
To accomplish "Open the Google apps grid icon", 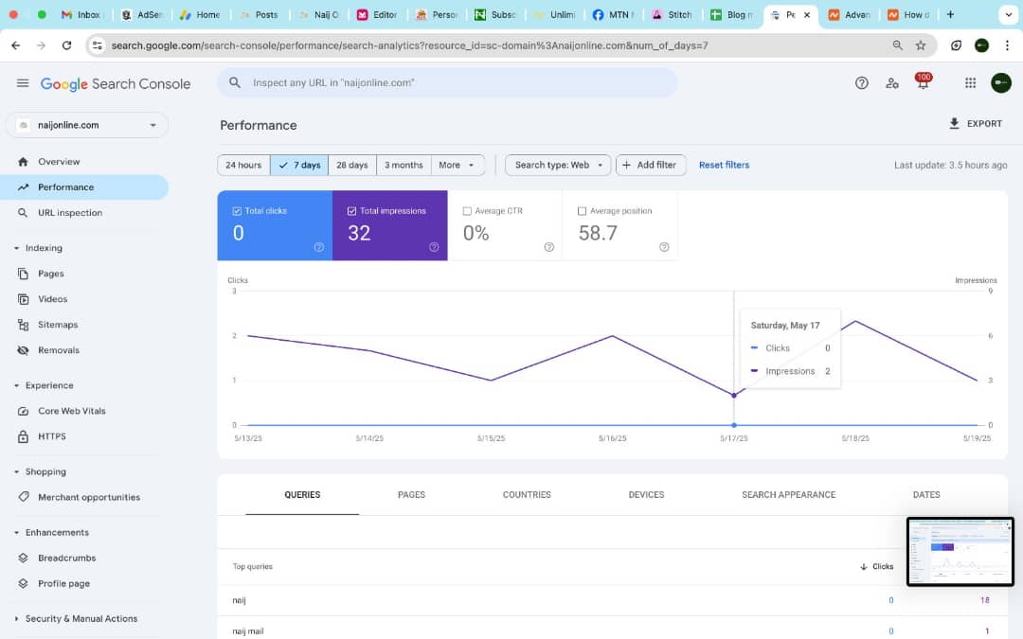I will click(970, 83).
